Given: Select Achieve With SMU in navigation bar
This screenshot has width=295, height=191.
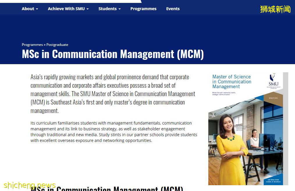Looking at the screenshot, I should tap(66, 9).
